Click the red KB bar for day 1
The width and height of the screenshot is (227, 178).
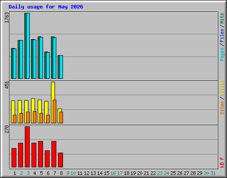pyautogui.click(x=14, y=158)
